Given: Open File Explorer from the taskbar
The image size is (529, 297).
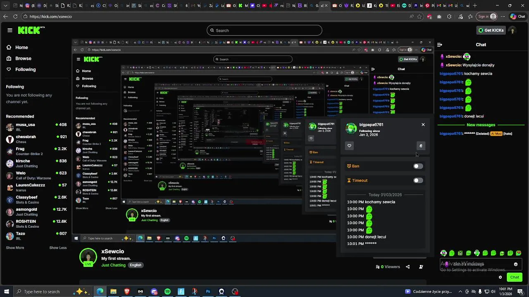Looking at the screenshot, I should tap(113, 292).
